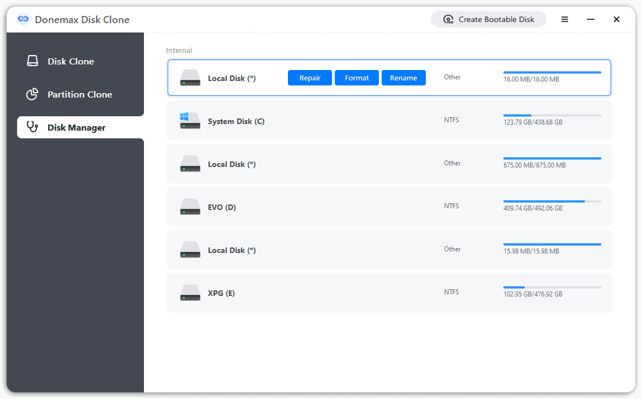Select the Disk Manager tab
642x399 pixels.
tap(81, 127)
